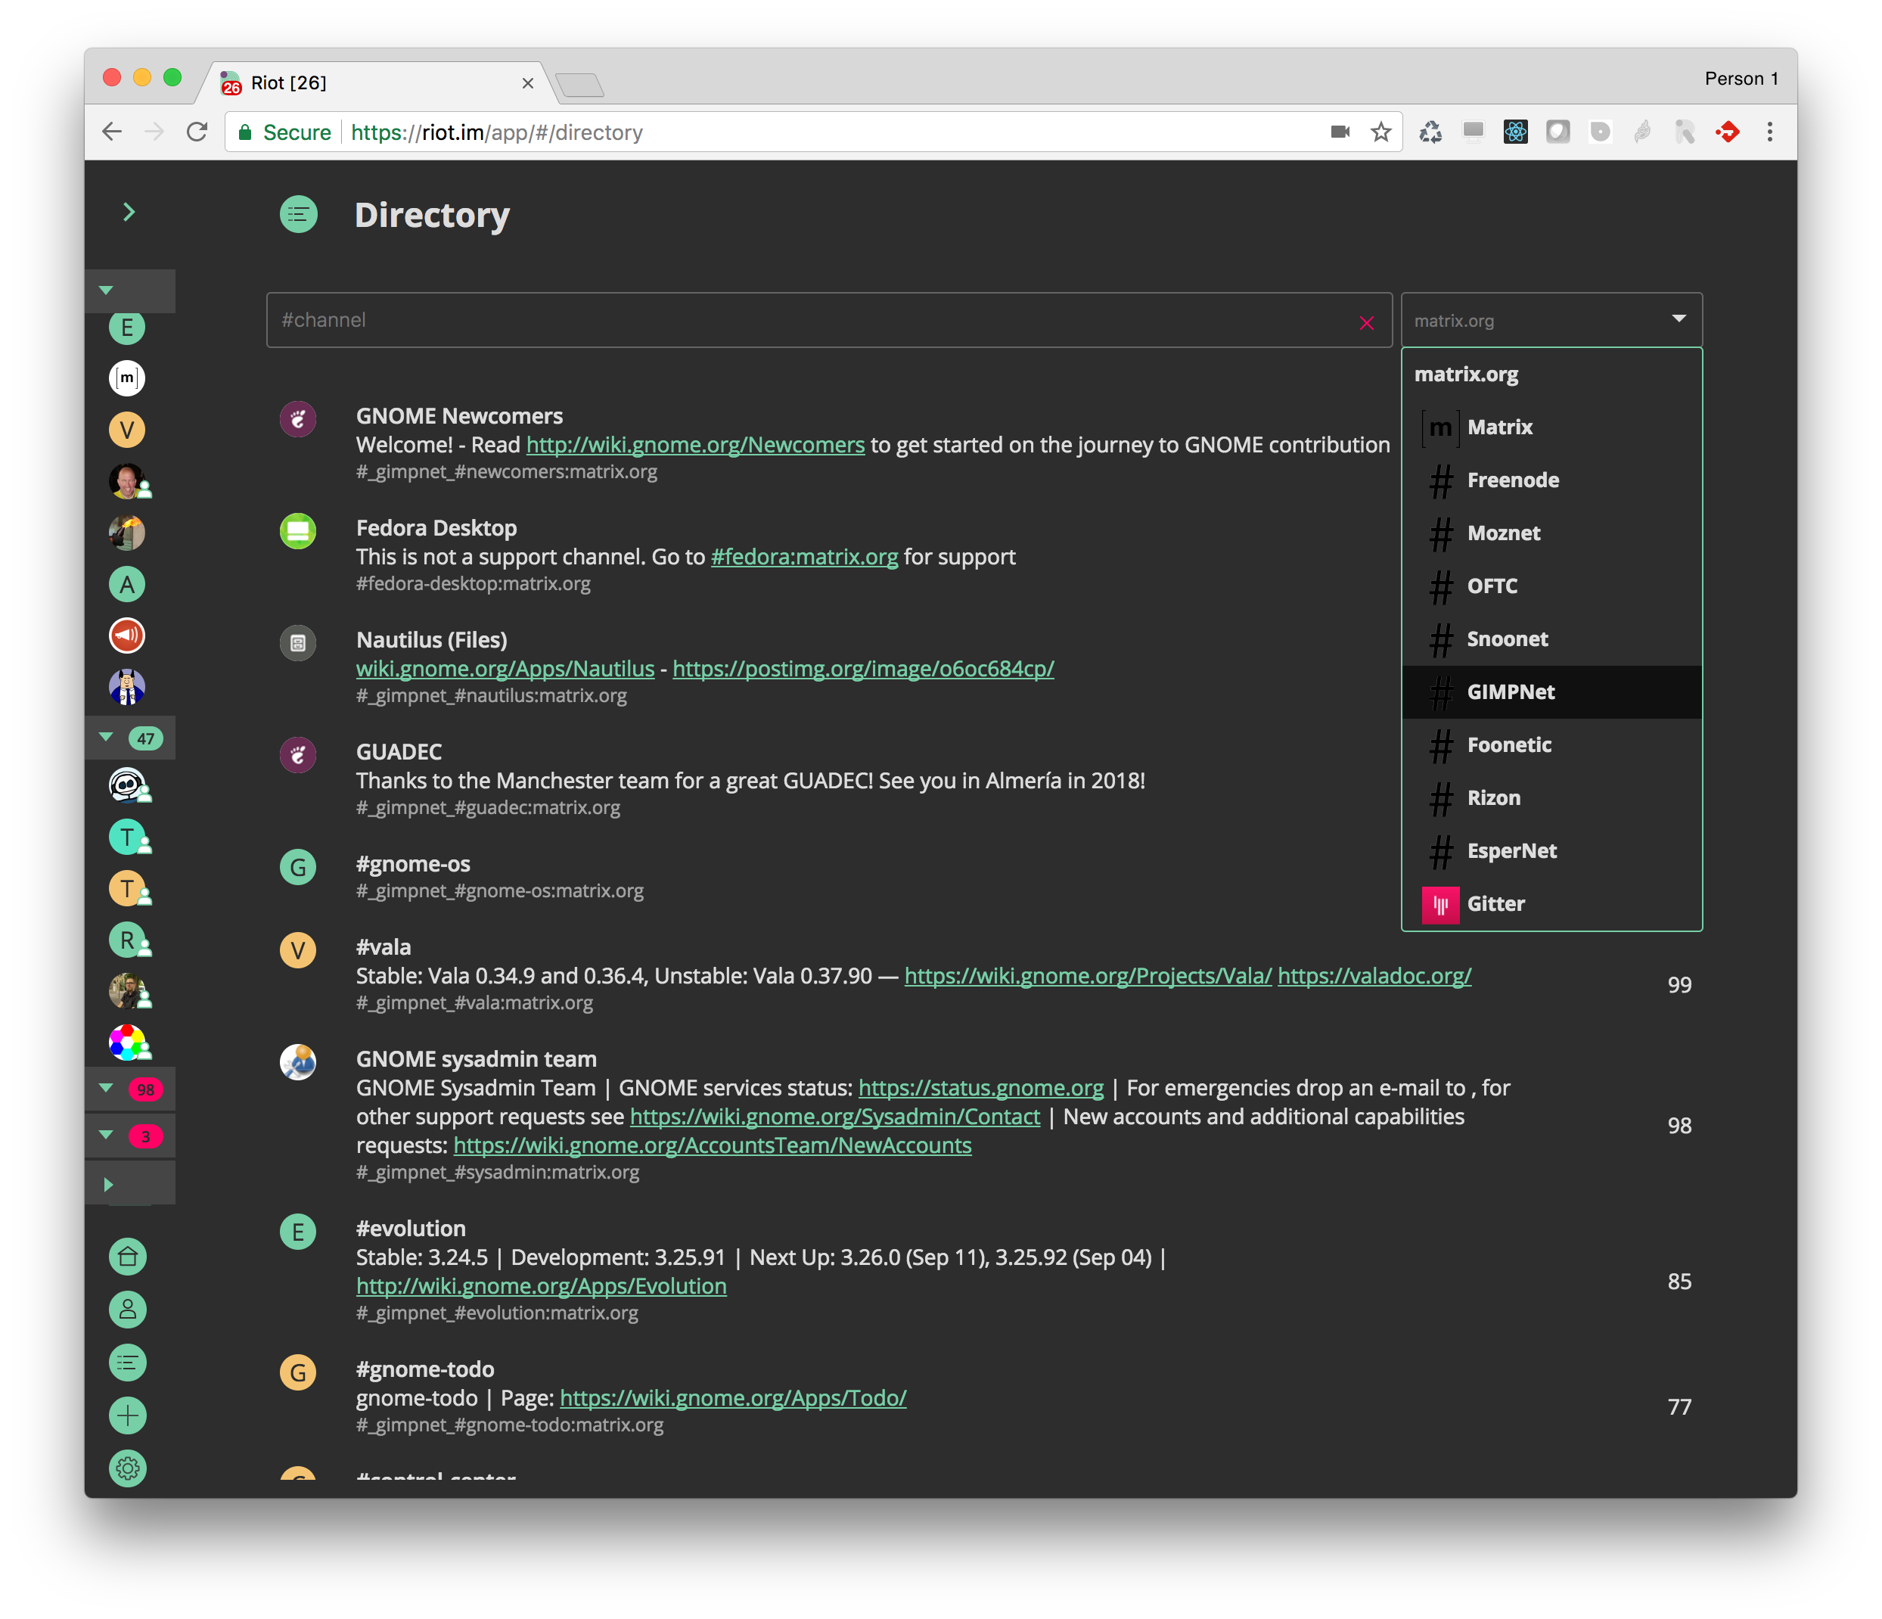Screen dimensions: 1882x1619
Task: Open the start chat person icon
Action: (127, 1309)
